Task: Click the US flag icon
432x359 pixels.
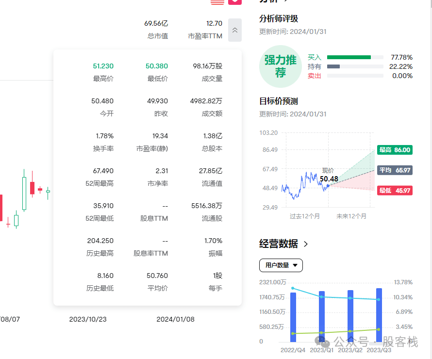Action: click(x=217, y=2)
